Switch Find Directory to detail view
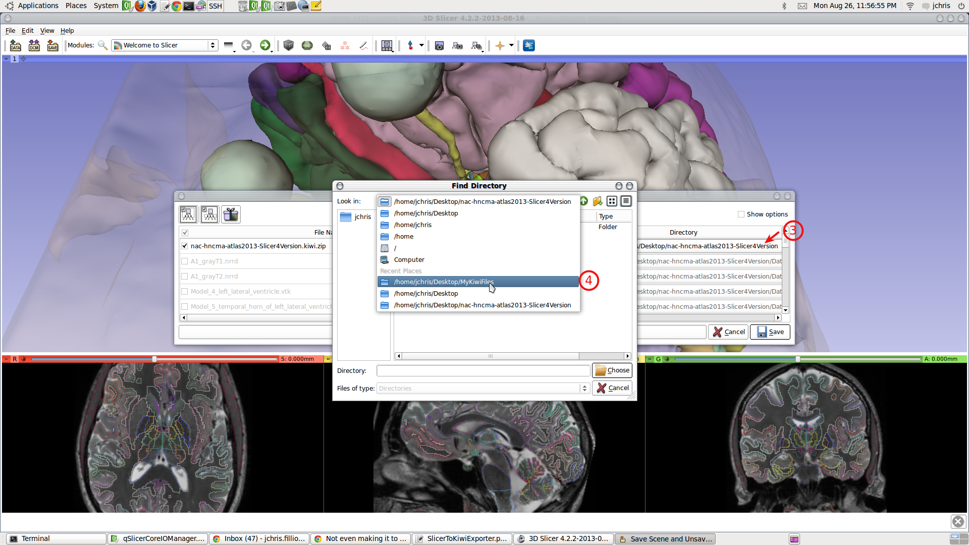This screenshot has height=545, width=969. (626, 201)
